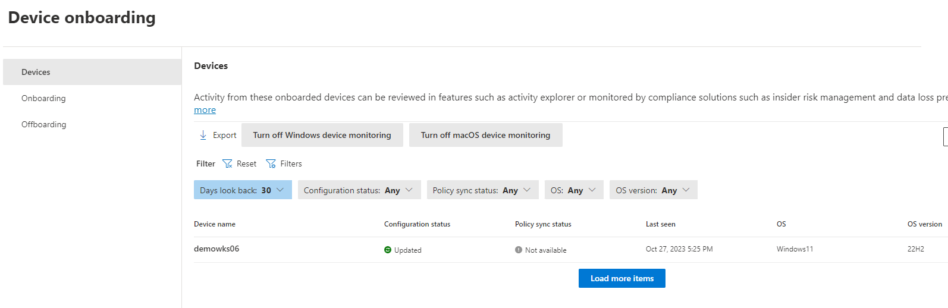The height and width of the screenshot is (308, 948).
Task: Click the Export download arrow icon
Action: (203, 135)
